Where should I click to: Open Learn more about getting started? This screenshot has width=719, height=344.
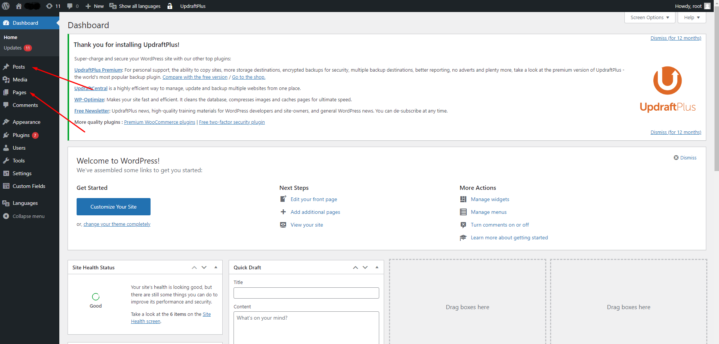tap(509, 237)
